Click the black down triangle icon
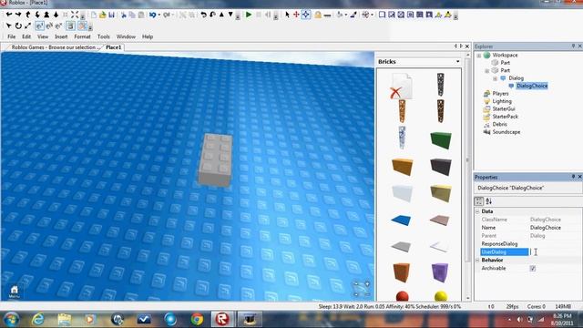The width and height of the screenshot is (583, 328). click(x=230, y=15)
